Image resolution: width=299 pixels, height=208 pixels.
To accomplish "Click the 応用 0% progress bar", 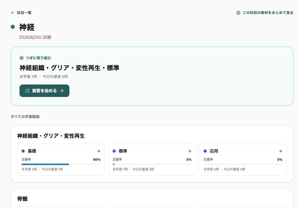I will click(243, 164).
